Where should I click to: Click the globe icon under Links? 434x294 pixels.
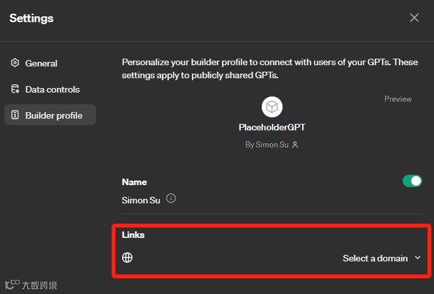[128, 257]
